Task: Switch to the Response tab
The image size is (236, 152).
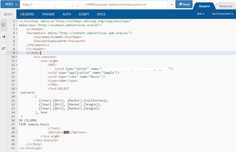Action: point(225,6)
